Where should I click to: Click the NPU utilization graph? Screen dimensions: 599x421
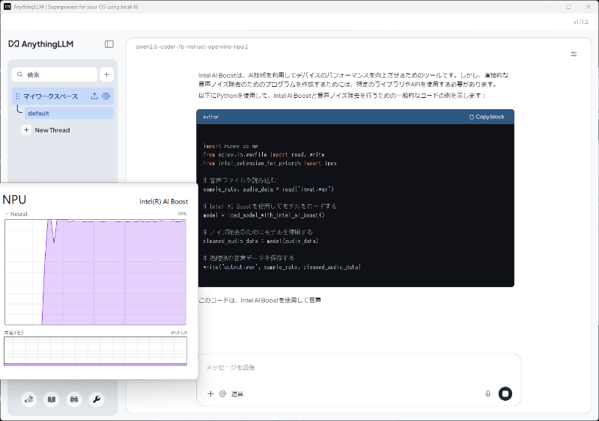point(95,272)
